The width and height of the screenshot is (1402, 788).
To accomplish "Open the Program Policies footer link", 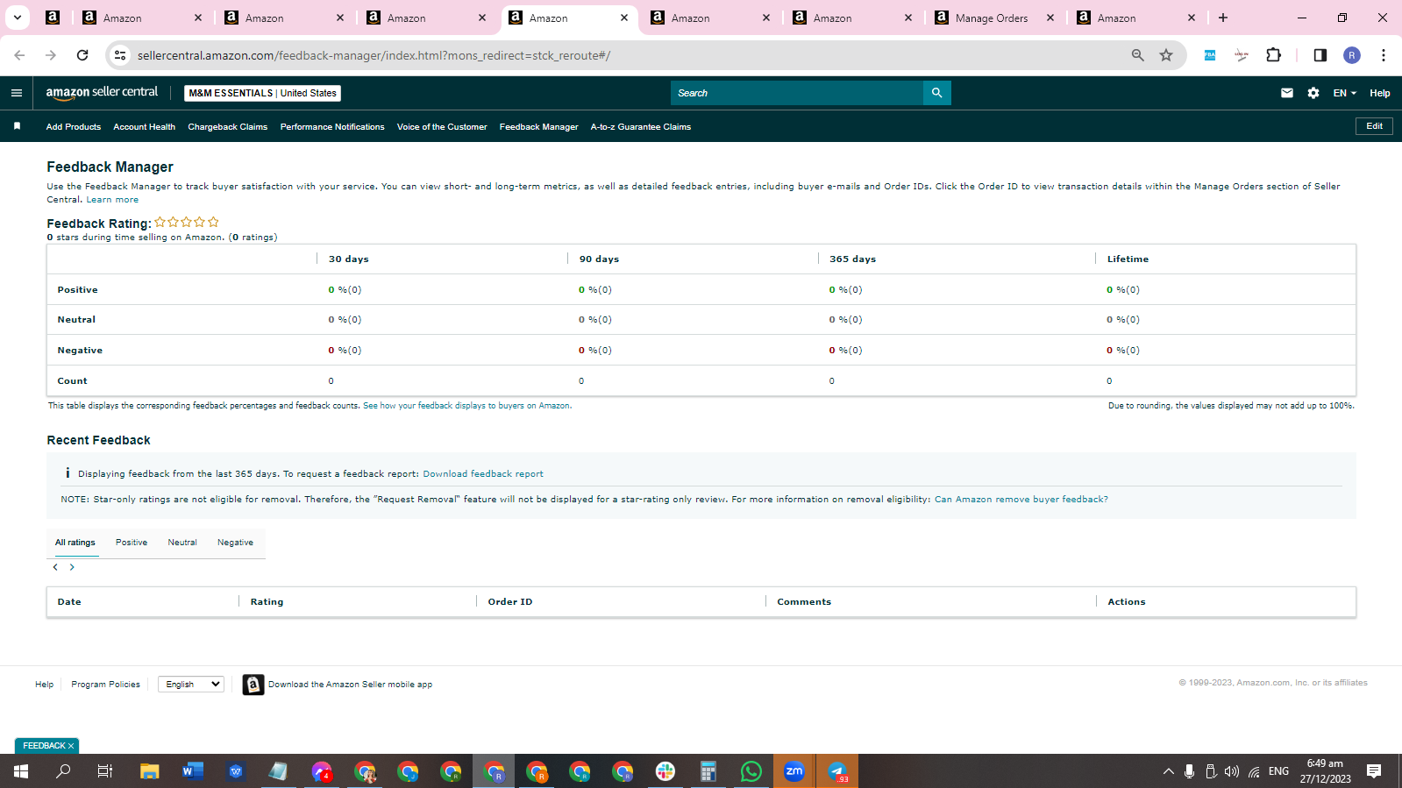I will pos(106,685).
